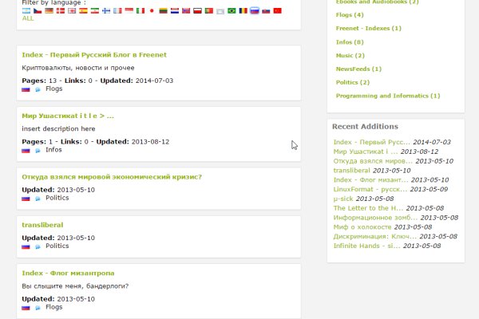This screenshot has height=319, width=479.
Task: Open Мир Ушастикат title link
Action: 68,116
